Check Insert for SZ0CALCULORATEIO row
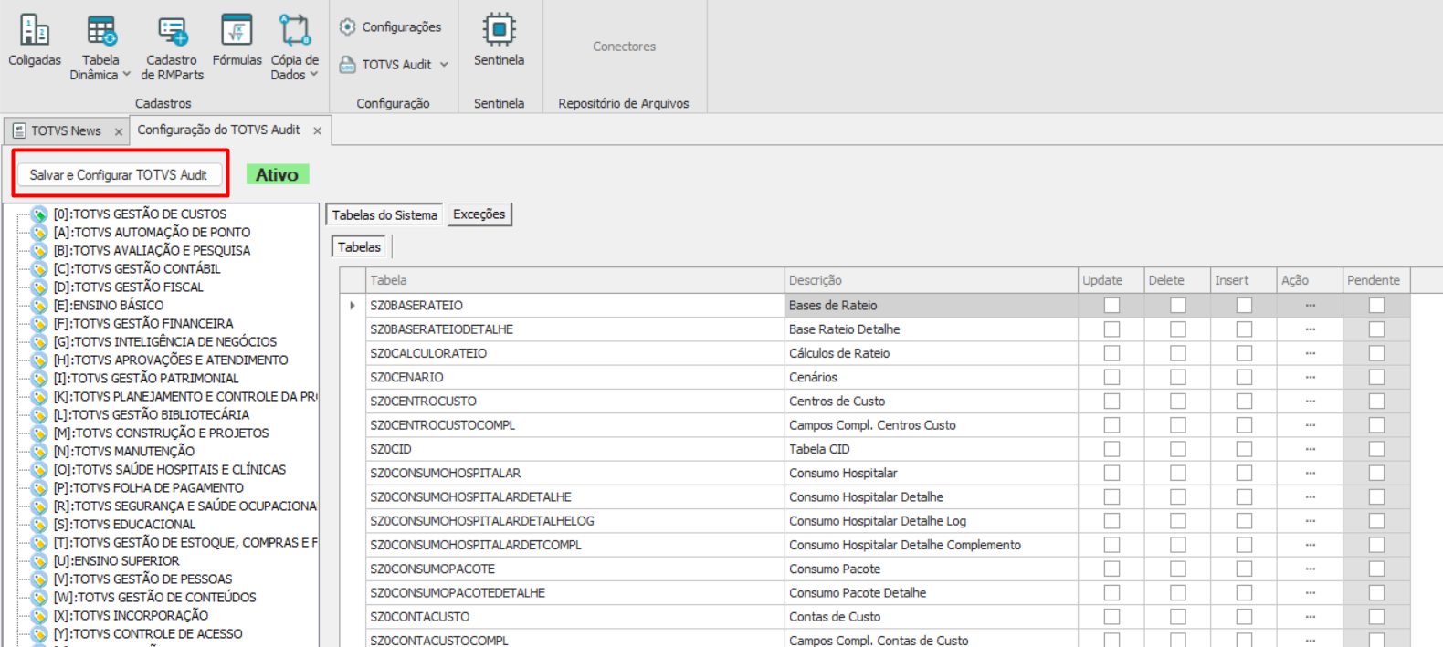1443x647 pixels. [1244, 353]
